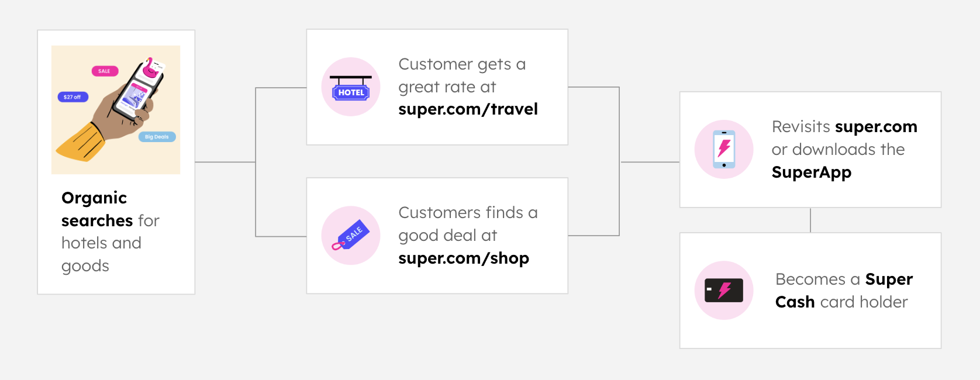Image resolution: width=980 pixels, height=380 pixels.
Task: Click 'or downloads the' text line
Action: [x=838, y=150]
